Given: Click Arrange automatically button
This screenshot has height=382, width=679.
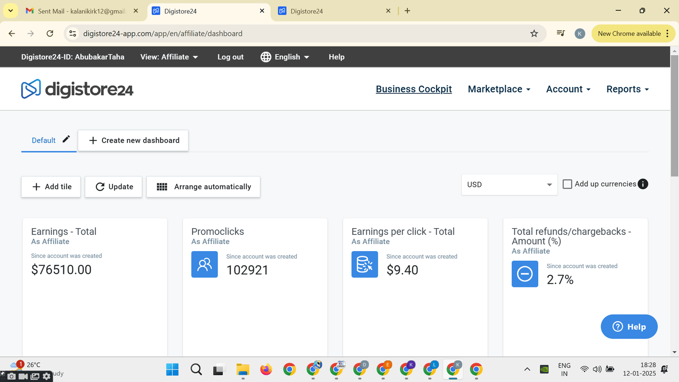Looking at the screenshot, I should click(x=203, y=186).
